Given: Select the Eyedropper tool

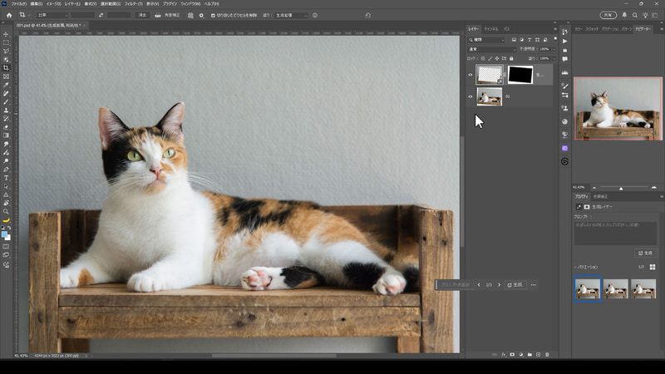Looking at the screenshot, I should (x=6, y=86).
